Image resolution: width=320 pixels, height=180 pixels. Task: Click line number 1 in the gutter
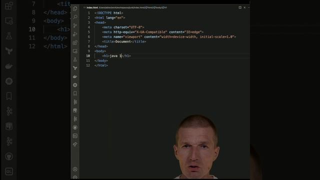point(89,13)
